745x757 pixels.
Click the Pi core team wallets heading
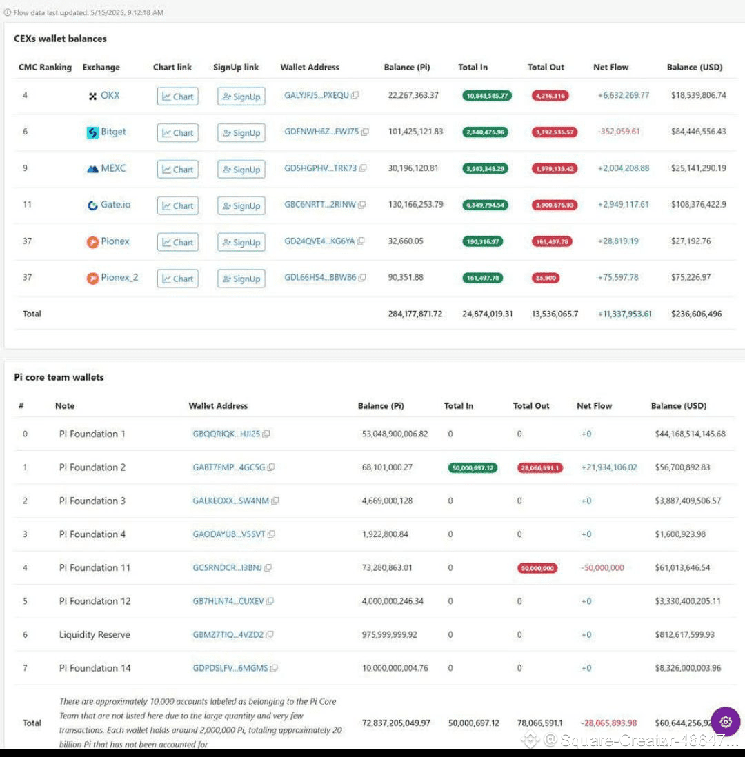tap(59, 377)
